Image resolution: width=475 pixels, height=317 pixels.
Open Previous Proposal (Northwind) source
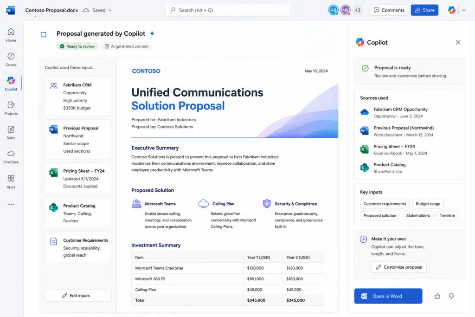click(x=409, y=131)
